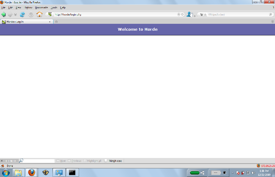Click Next in the find bar
The height and width of the screenshot is (177, 275).
tap(61, 161)
